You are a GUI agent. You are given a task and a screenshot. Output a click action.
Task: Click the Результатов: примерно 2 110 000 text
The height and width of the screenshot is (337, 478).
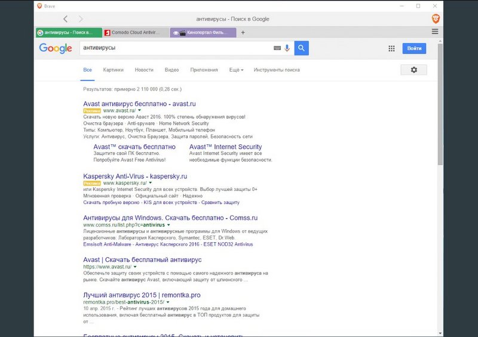click(x=132, y=89)
